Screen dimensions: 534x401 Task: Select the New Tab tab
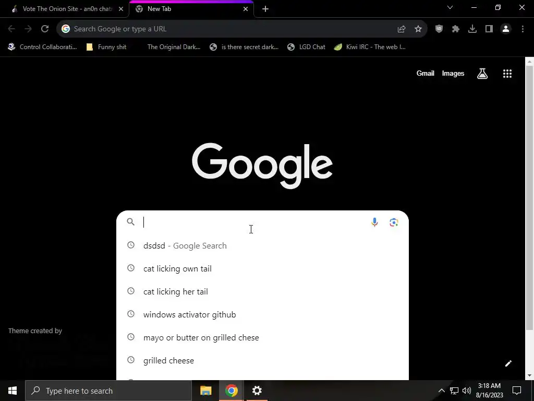[191, 9]
